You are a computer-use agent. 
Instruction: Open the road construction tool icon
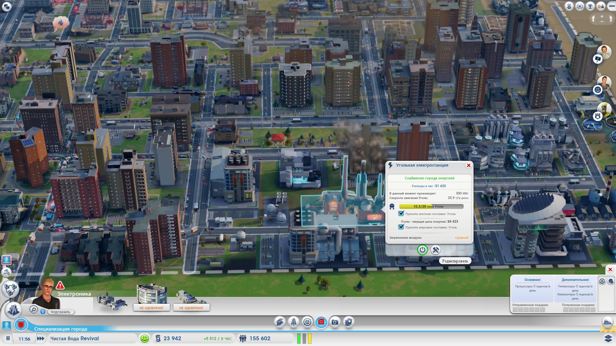[6, 273]
